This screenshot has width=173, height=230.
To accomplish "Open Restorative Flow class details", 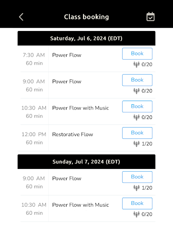I will click(x=73, y=134).
